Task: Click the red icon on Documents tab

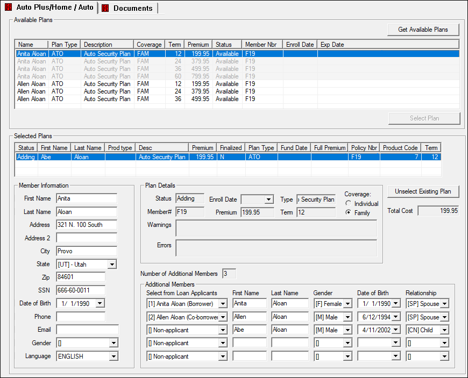Action: coord(105,8)
